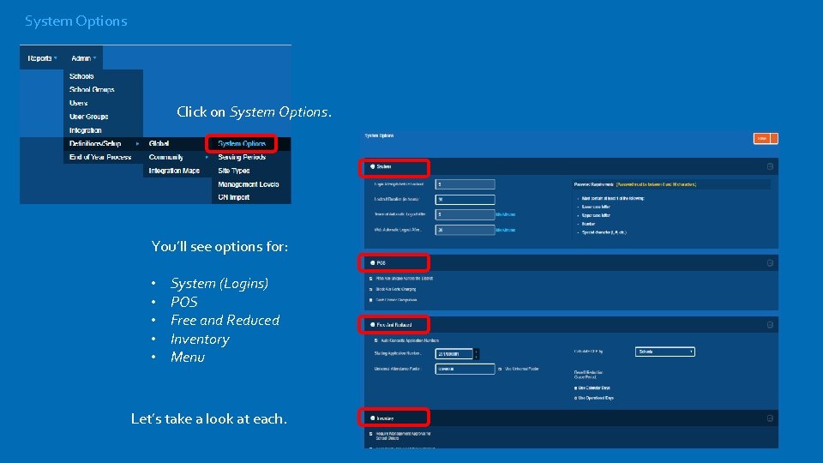The width and height of the screenshot is (823, 463).
Task: Click the POS section header circle icon
Action: 373,263
